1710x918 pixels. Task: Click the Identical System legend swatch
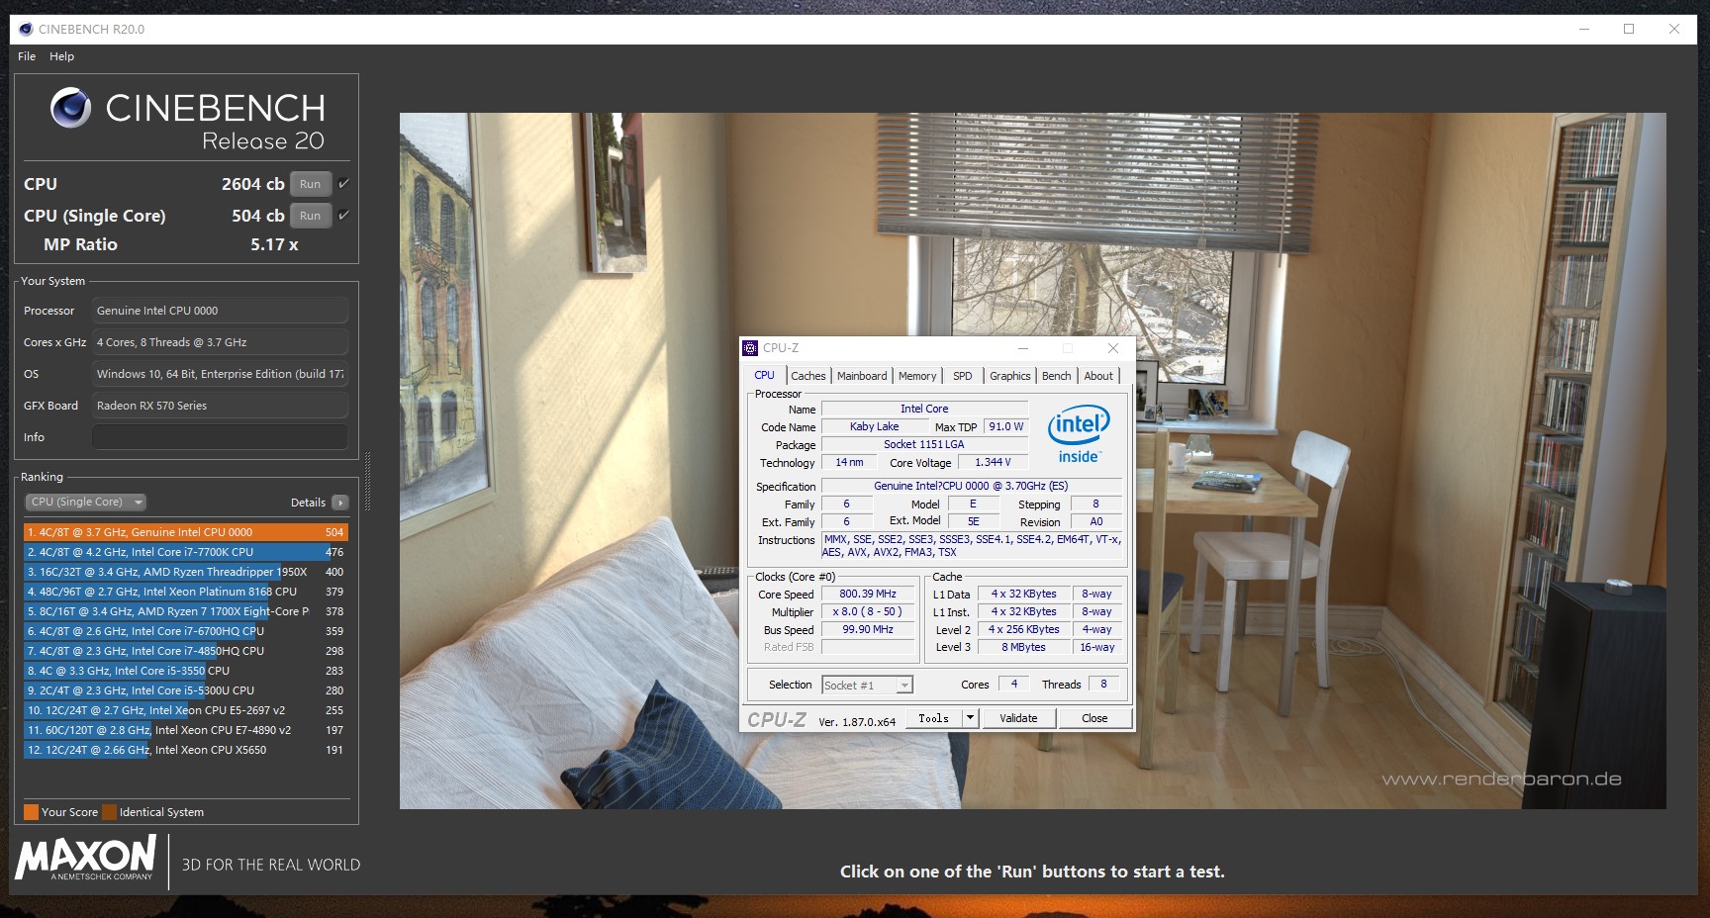pyautogui.click(x=109, y=812)
